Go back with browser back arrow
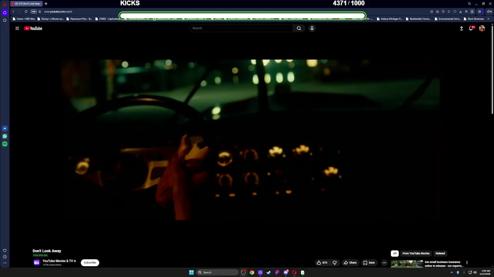Viewport: 494px width, 277px height. pos(13,12)
